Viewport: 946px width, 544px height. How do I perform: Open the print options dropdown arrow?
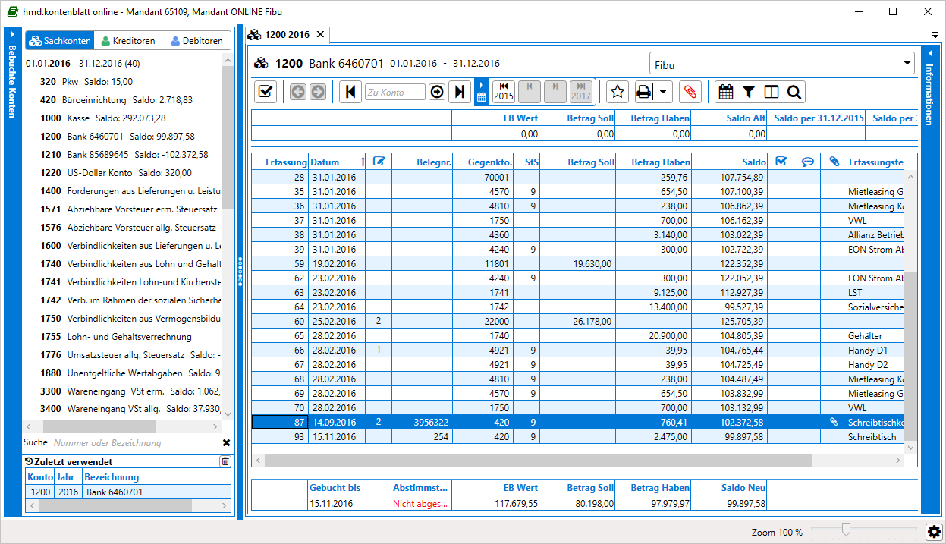click(664, 92)
